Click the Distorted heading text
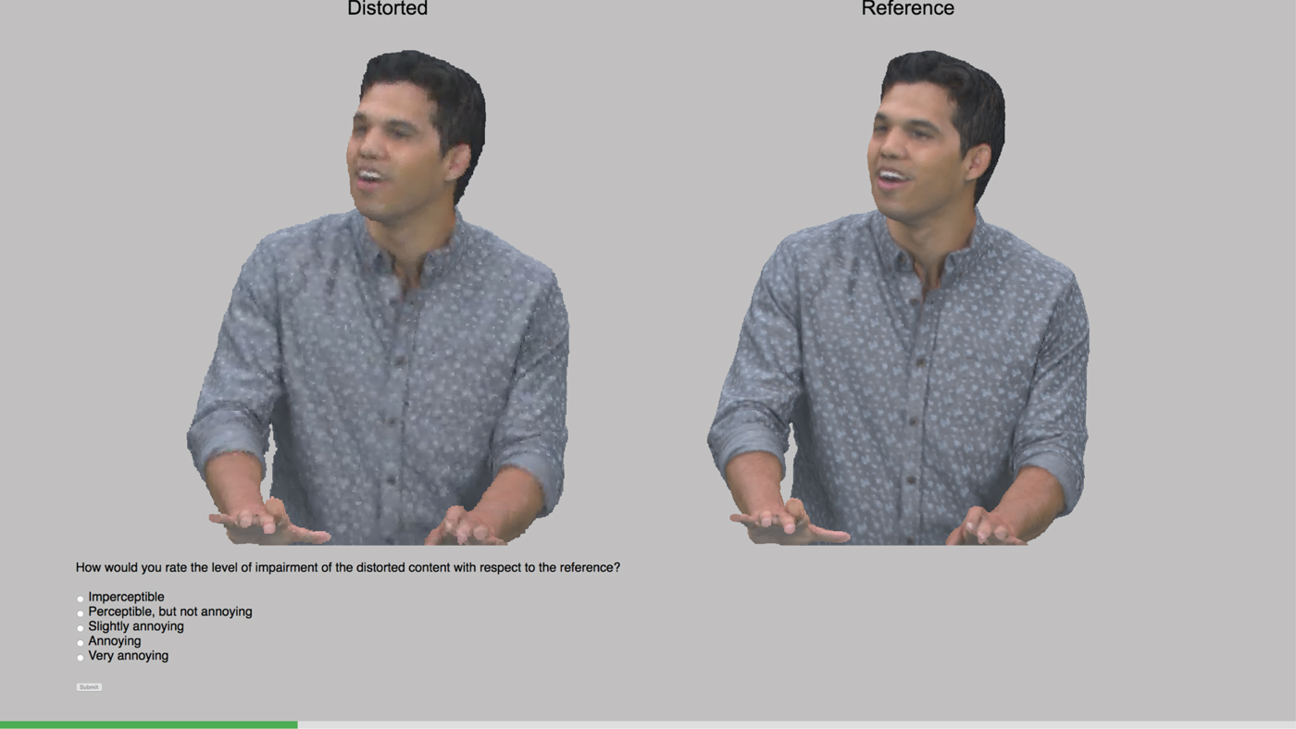The height and width of the screenshot is (729, 1296). (x=387, y=9)
